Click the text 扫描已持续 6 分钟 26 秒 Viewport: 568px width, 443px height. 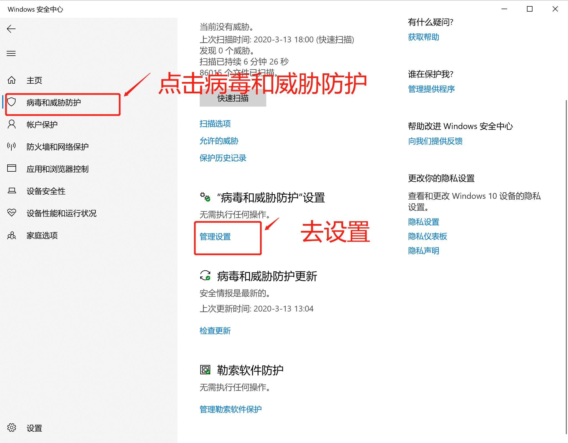pos(244,61)
